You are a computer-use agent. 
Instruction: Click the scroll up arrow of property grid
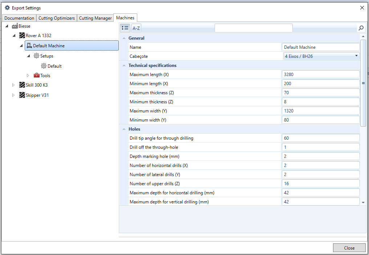pyautogui.click(x=363, y=36)
